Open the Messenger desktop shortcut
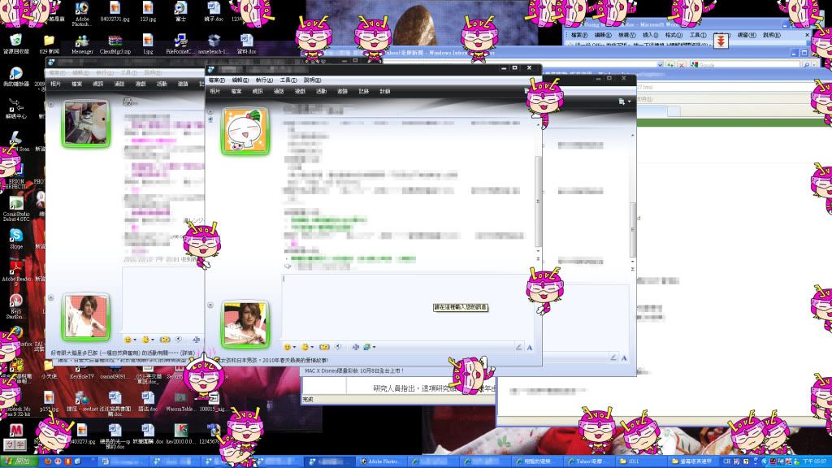The width and height of the screenshot is (832, 468). tap(82, 44)
